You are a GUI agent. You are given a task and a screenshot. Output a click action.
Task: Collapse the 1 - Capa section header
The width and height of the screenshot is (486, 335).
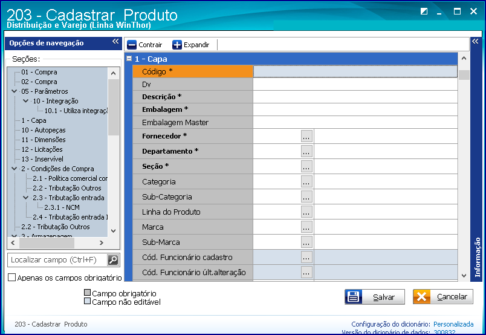(129, 58)
